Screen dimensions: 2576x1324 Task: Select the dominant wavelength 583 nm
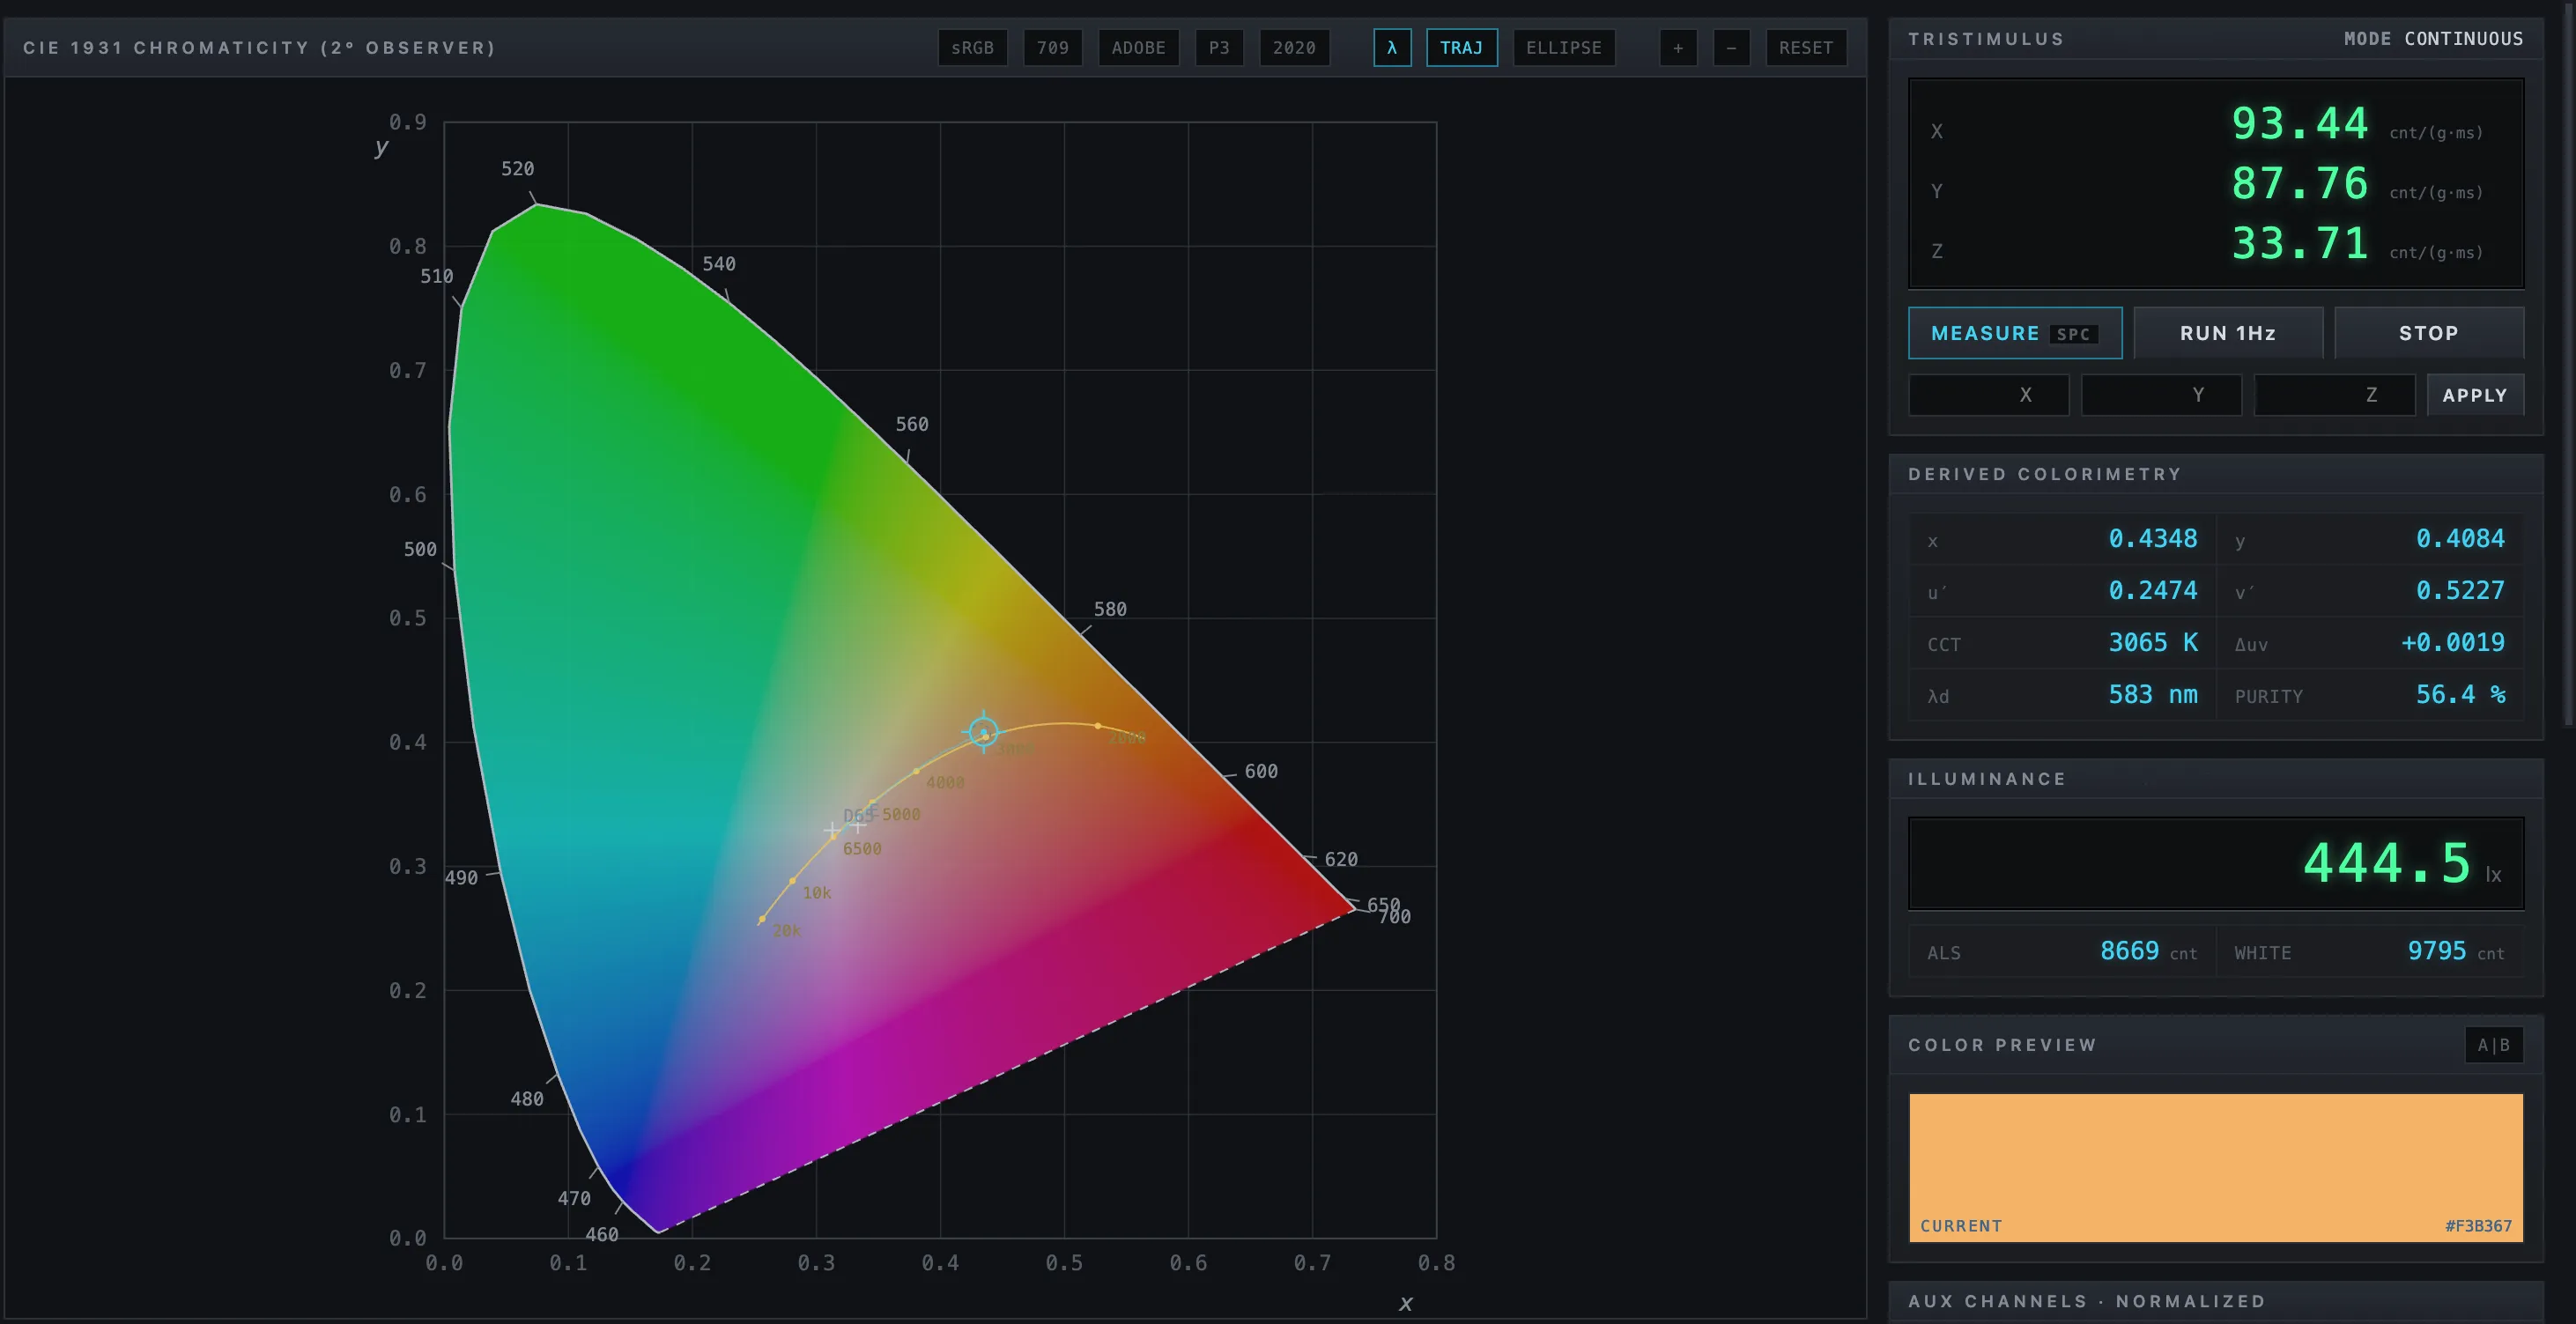pyautogui.click(x=2153, y=695)
